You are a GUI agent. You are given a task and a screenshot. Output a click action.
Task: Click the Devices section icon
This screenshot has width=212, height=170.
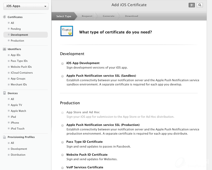[4, 93]
